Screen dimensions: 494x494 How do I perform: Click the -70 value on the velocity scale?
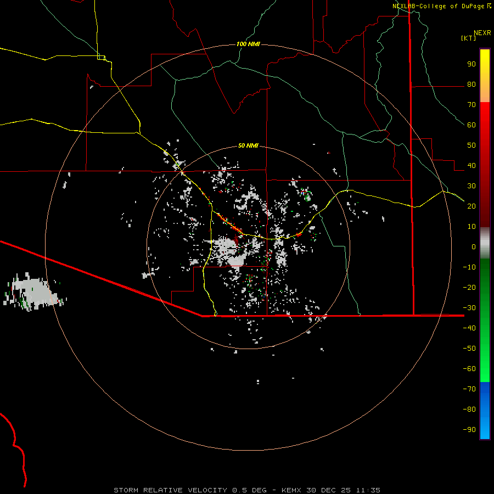coord(469,389)
